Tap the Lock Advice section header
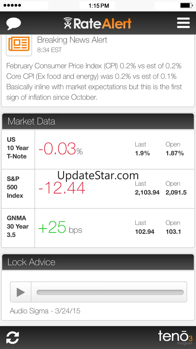196x349 pixels. click(98, 262)
